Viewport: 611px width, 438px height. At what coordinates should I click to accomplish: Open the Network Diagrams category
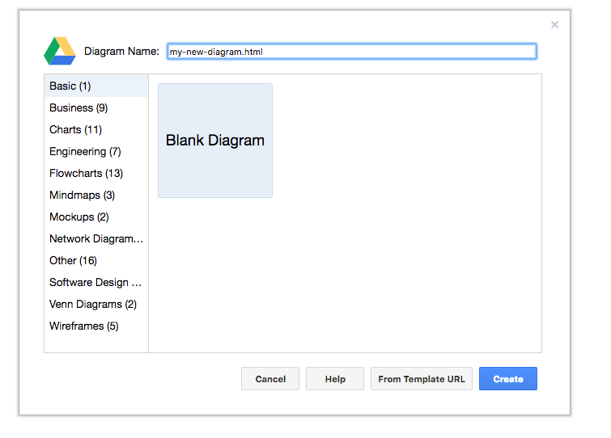[x=95, y=239]
